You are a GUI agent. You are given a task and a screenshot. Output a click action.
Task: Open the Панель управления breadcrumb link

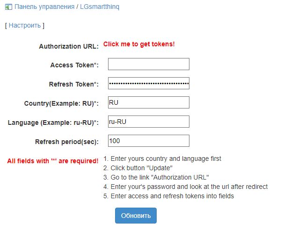(44, 7)
